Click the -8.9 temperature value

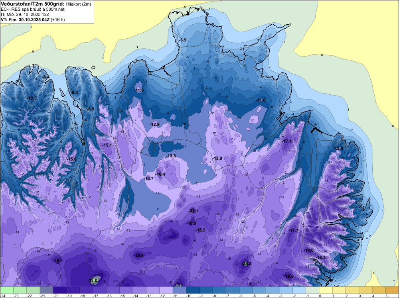(90, 109)
